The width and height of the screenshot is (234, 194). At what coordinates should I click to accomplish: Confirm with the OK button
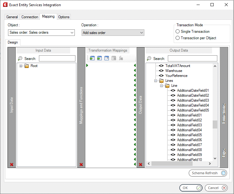click(191, 188)
